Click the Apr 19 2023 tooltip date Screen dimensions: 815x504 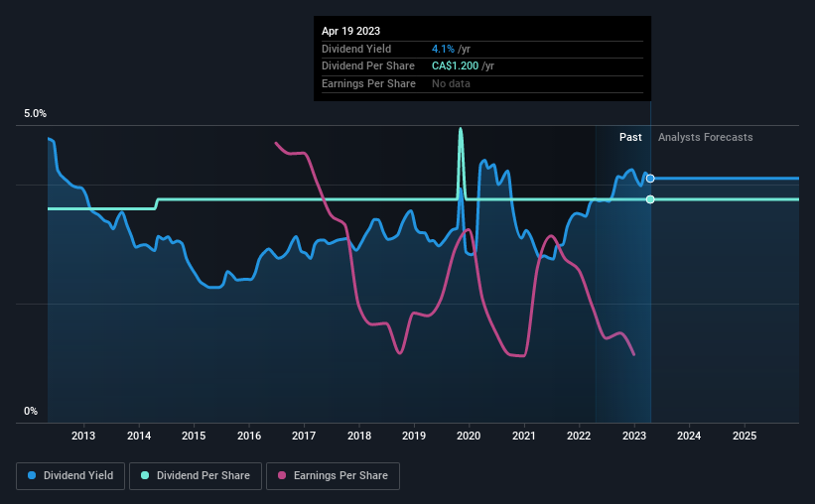coord(350,31)
